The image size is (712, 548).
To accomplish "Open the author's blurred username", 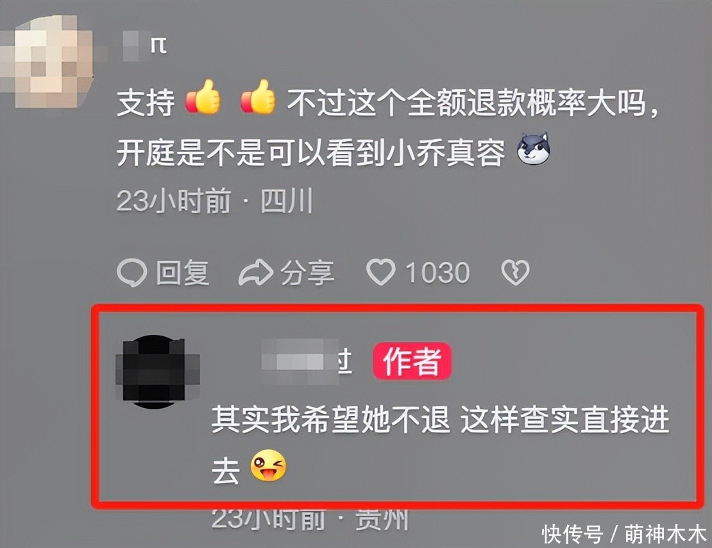I will 307,362.
